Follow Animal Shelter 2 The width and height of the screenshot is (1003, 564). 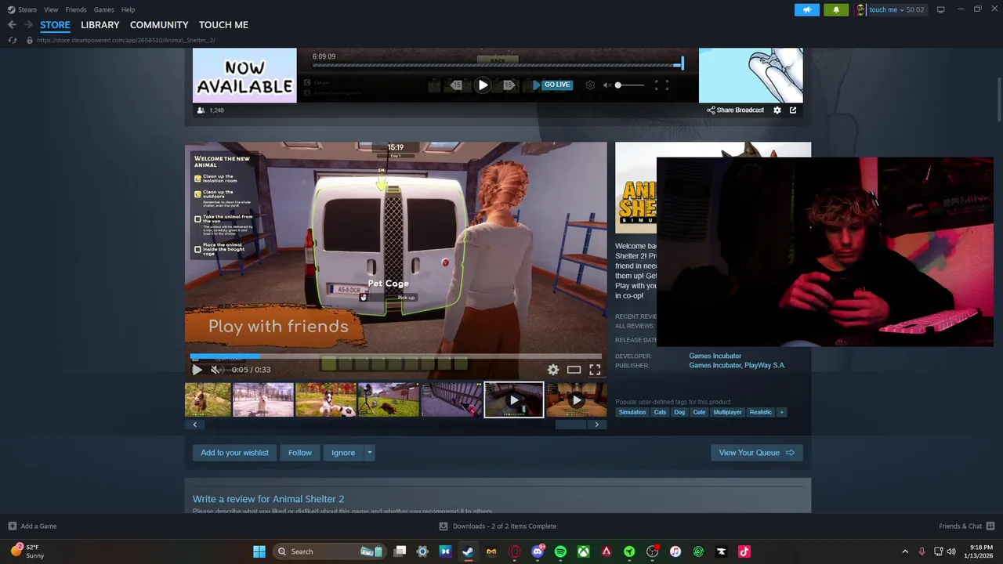pyautogui.click(x=300, y=453)
